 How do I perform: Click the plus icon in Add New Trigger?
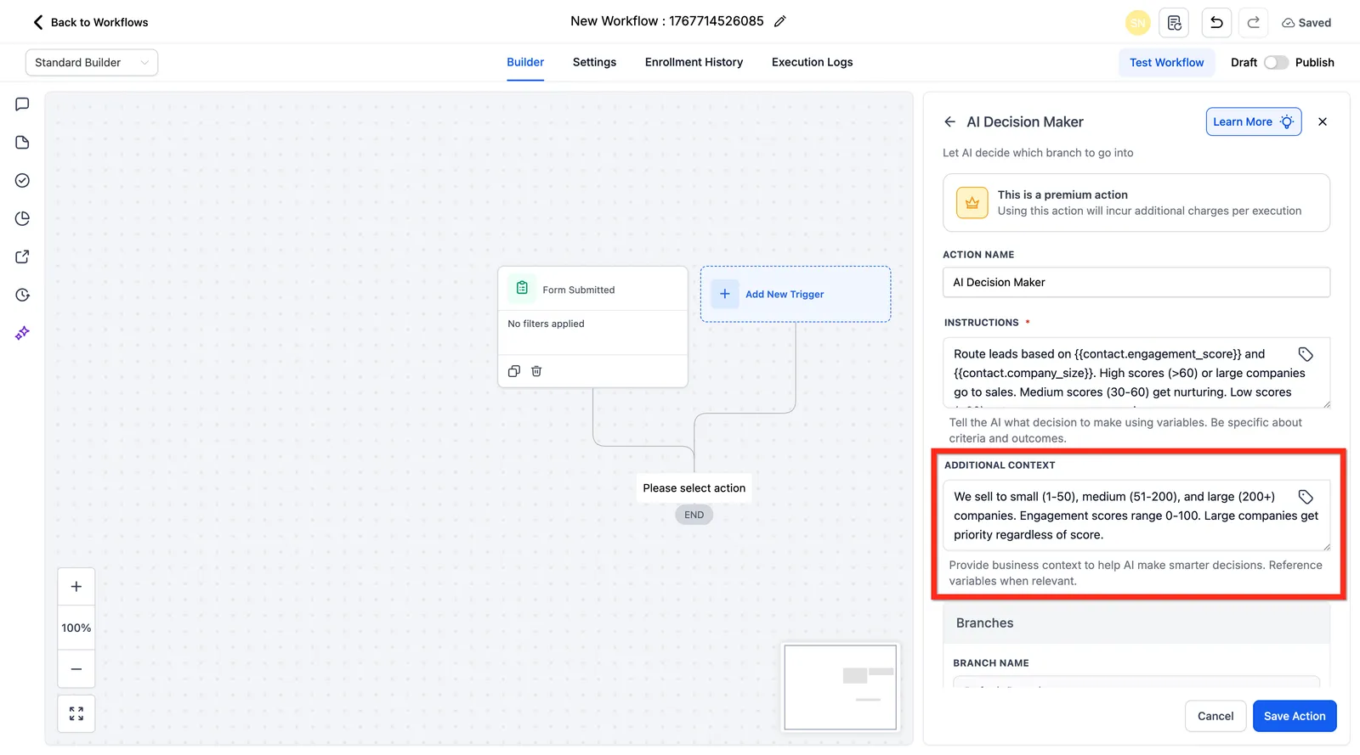(x=724, y=294)
